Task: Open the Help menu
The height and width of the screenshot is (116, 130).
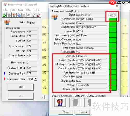Action: (x=36, y=10)
